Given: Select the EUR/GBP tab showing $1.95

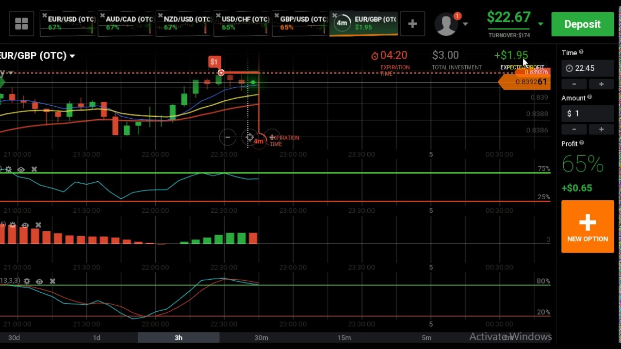Looking at the screenshot, I should 364,24.
